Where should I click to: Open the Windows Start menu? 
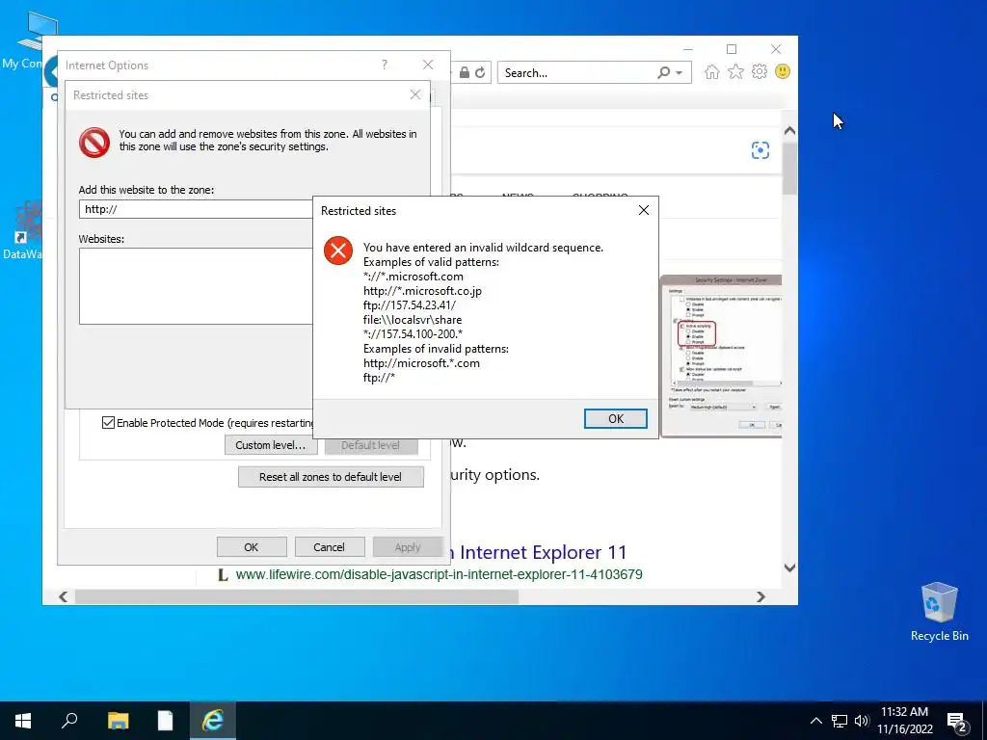click(23, 721)
